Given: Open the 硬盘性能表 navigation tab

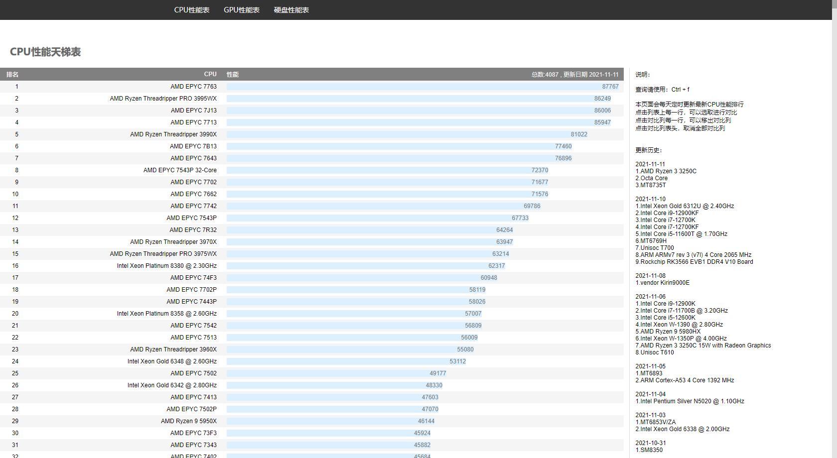Looking at the screenshot, I should point(291,10).
